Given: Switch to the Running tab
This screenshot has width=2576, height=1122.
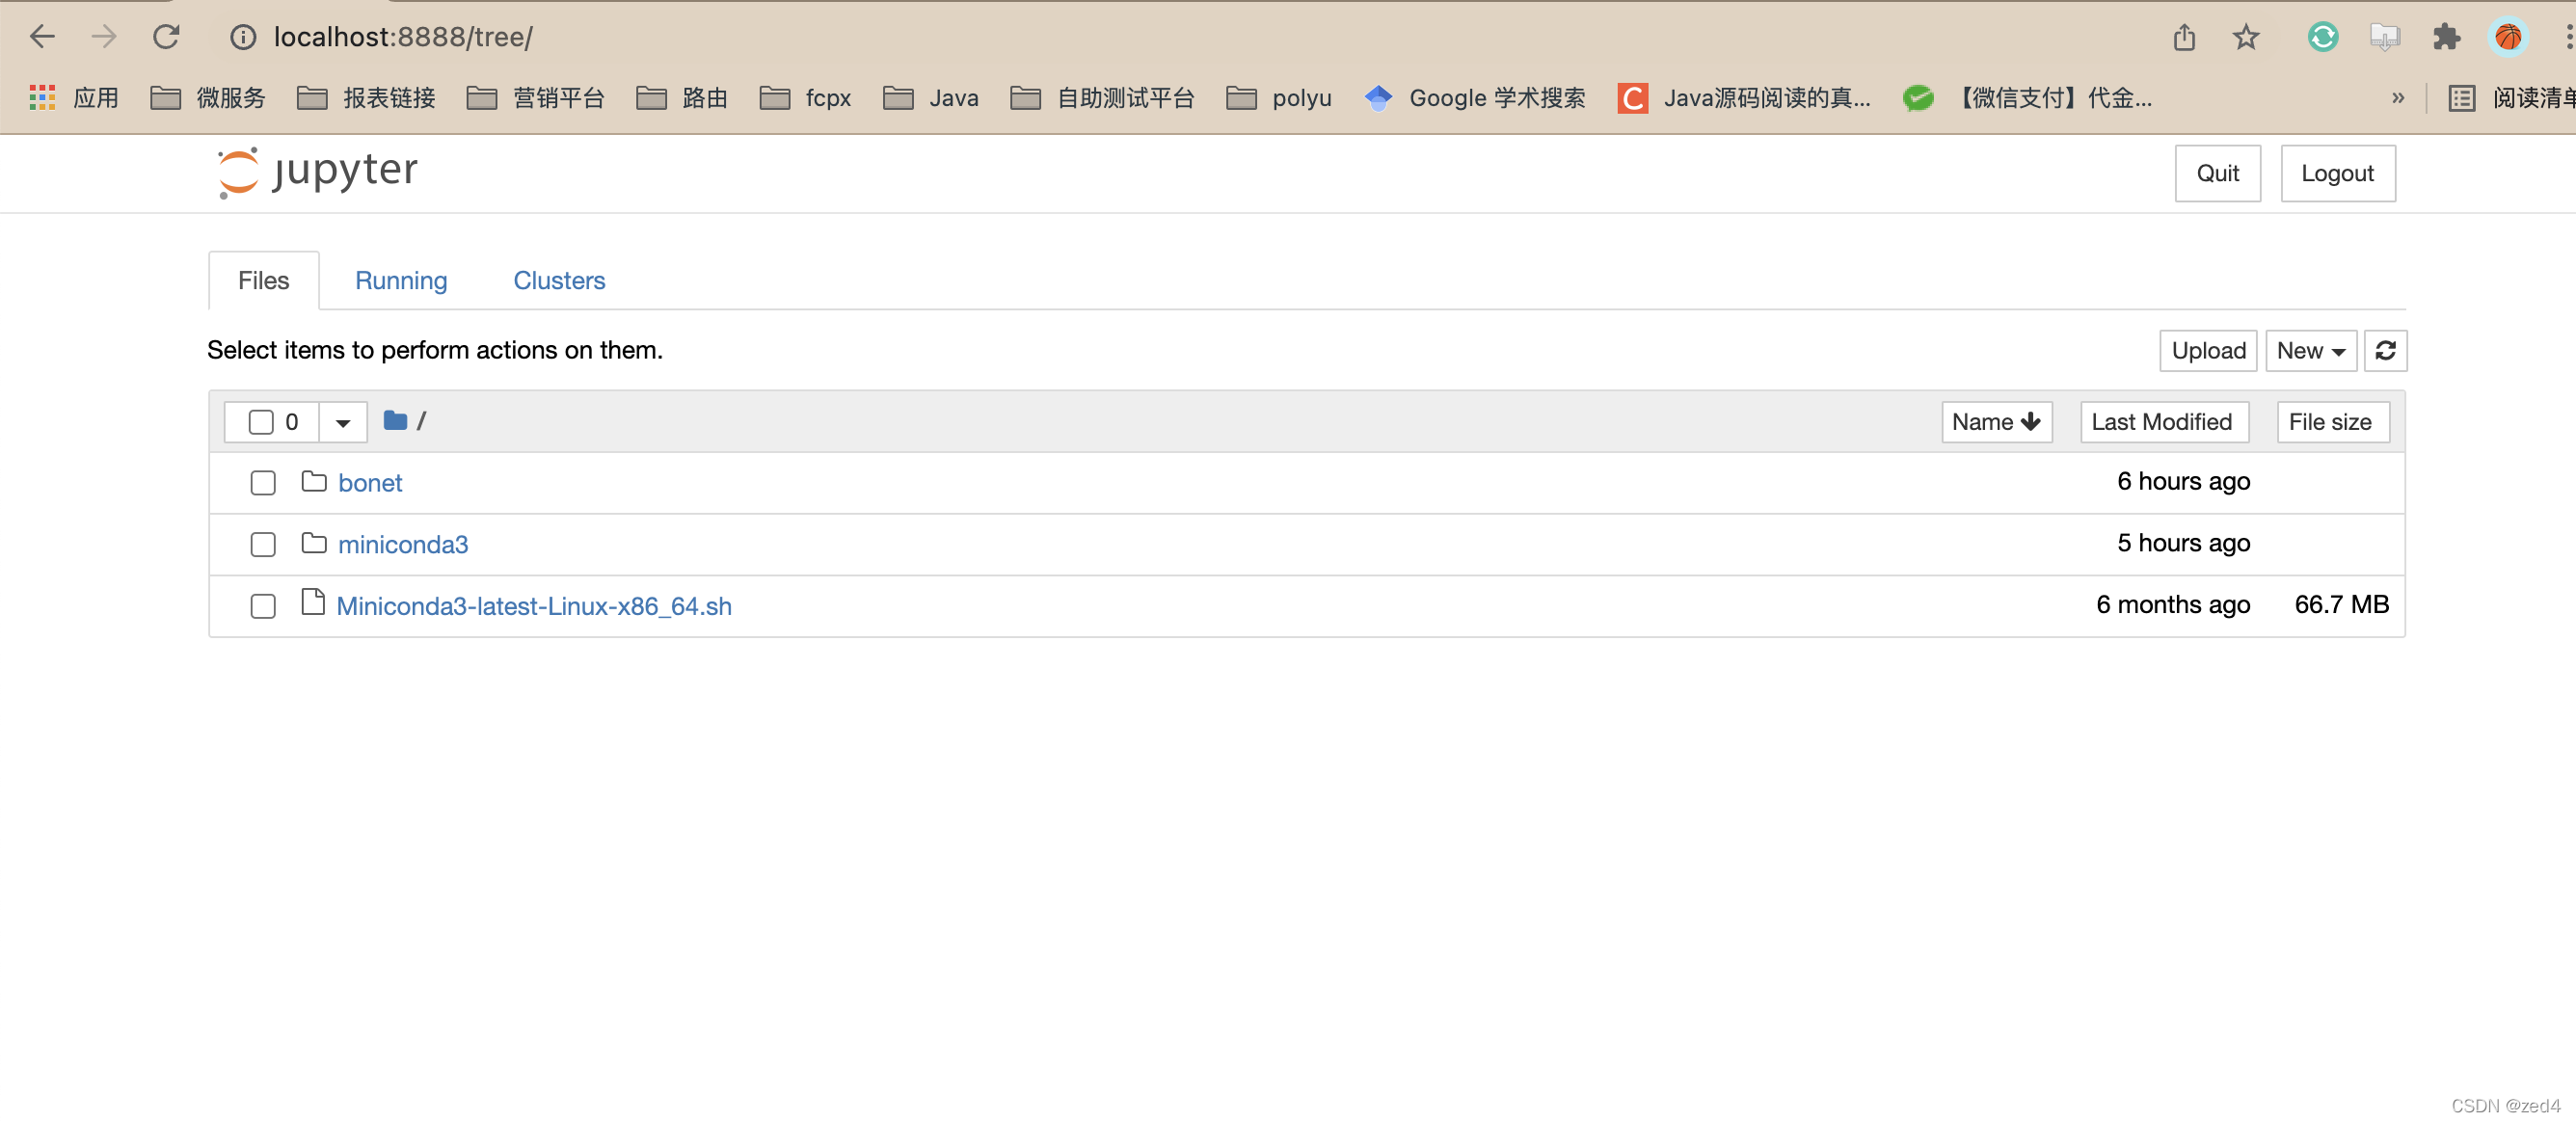Looking at the screenshot, I should tap(401, 281).
